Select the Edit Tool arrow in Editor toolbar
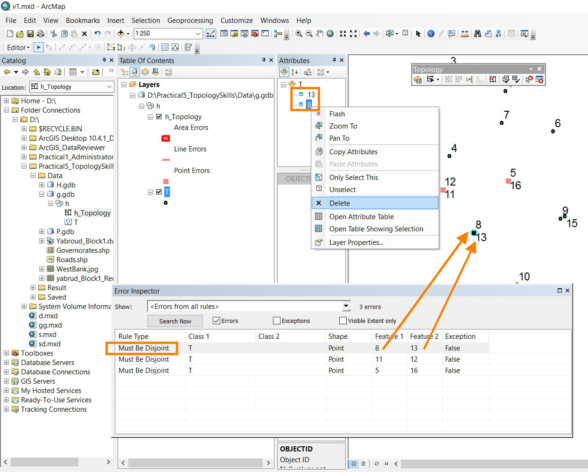 [x=39, y=47]
